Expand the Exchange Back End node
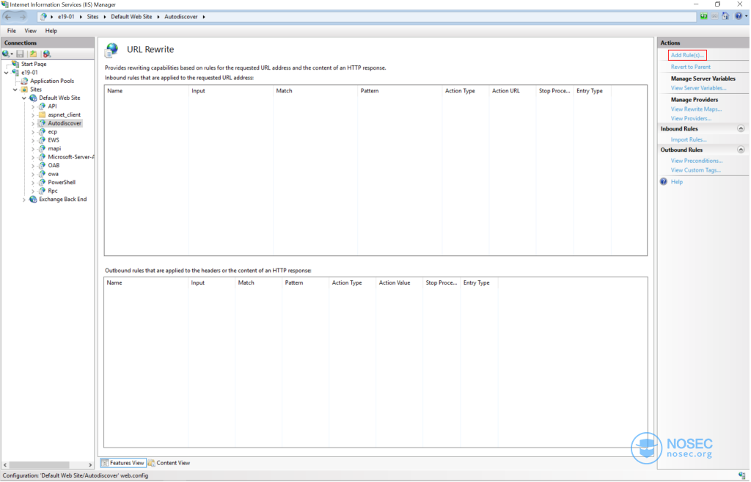The height and width of the screenshot is (482, 751). tap(24, 200)
